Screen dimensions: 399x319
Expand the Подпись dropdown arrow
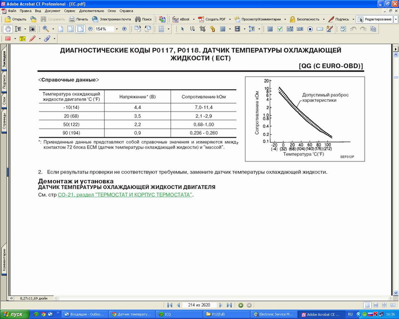point(353,19)
